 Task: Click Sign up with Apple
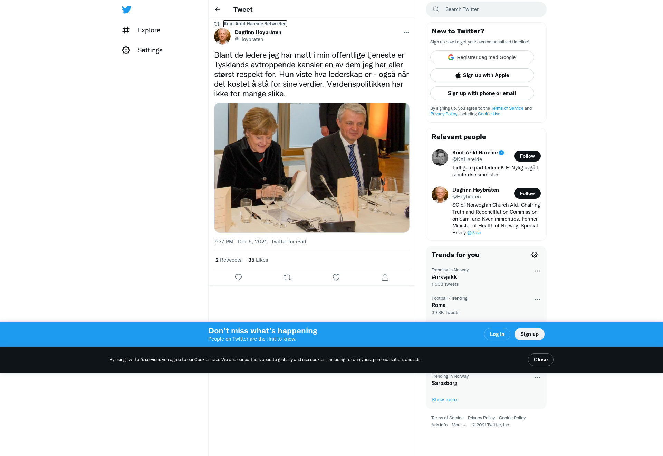[x=482, y=75]
